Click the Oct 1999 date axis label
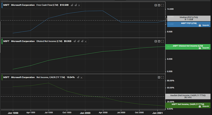 tap(67, 113)
